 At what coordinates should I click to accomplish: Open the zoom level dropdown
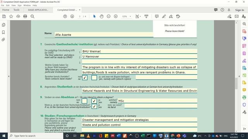tap(130, 16)
